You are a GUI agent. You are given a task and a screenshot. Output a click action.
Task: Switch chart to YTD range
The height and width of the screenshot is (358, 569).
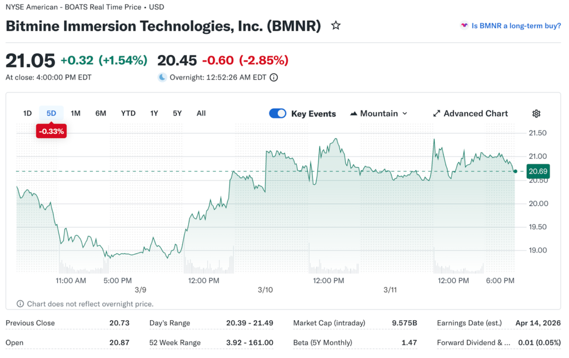coord(128,113)
